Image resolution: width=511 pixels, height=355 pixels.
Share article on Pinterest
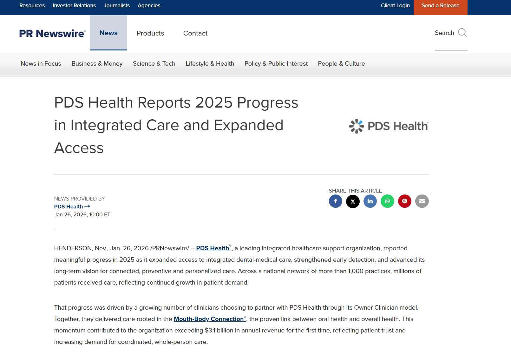[405, 201]
